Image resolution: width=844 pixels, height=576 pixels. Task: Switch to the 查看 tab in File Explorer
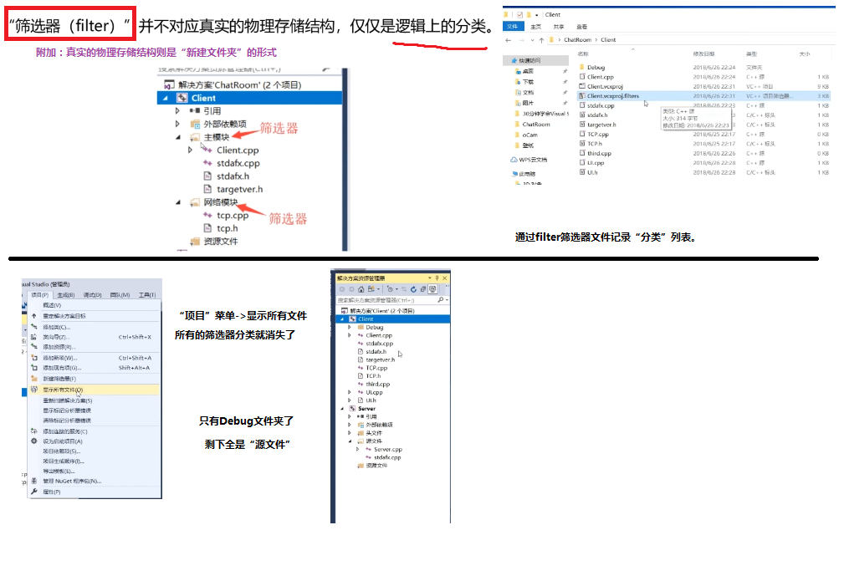click(x=581, y=26)
